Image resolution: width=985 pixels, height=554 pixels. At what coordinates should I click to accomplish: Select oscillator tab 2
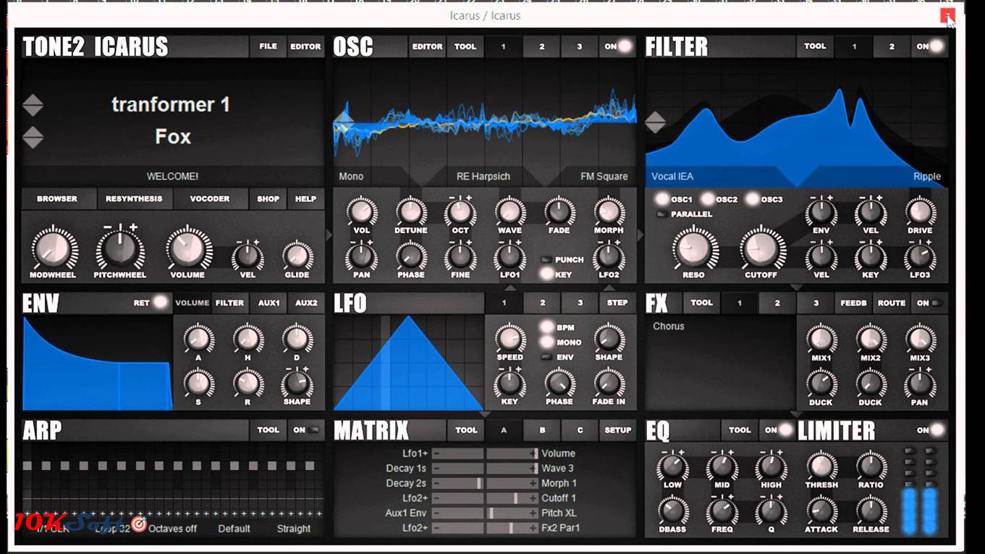tap(541, 46)
